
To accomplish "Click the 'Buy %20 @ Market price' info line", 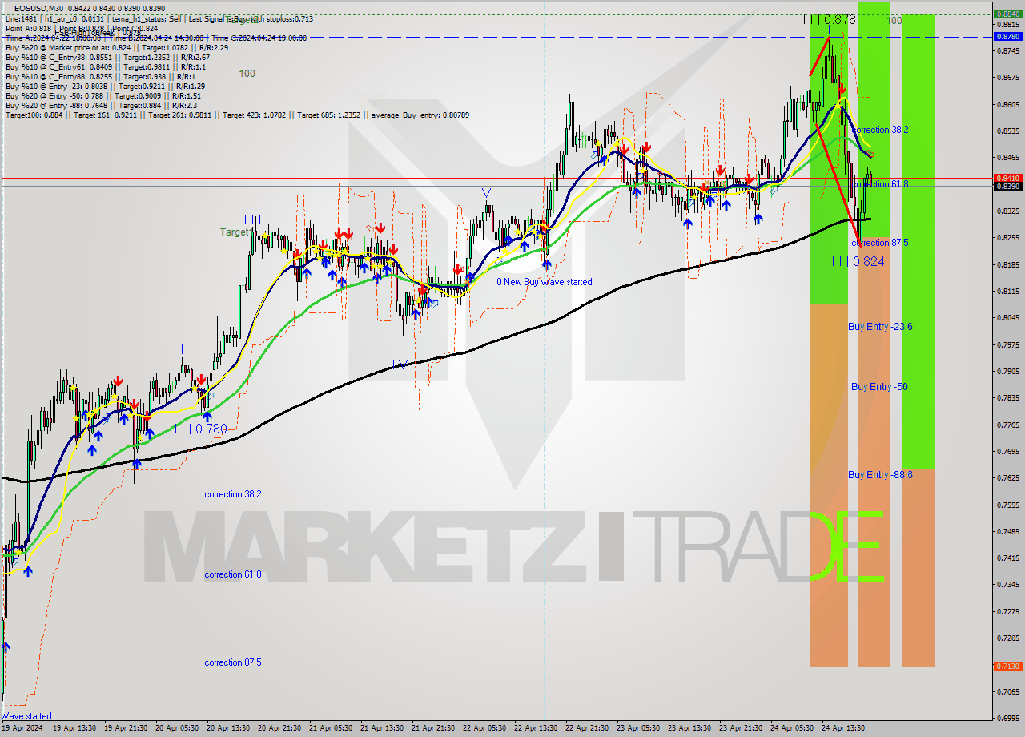I will 117,48.
